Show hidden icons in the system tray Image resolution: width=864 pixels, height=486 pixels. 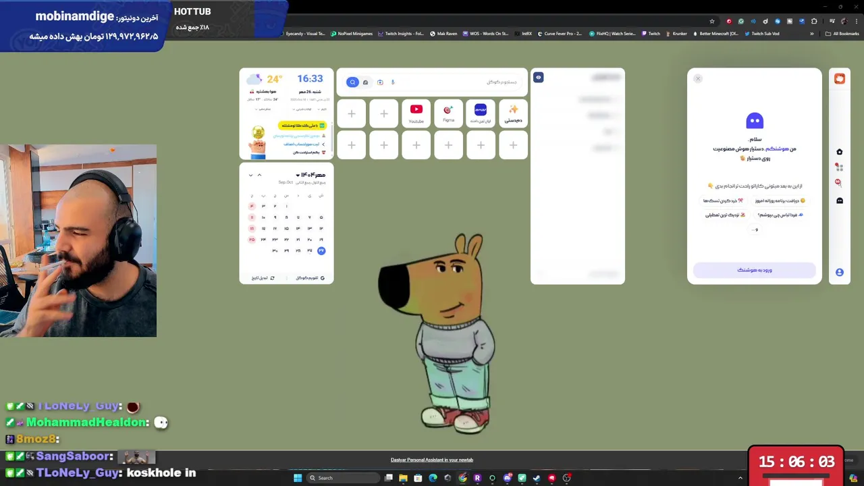coord(740,478)
